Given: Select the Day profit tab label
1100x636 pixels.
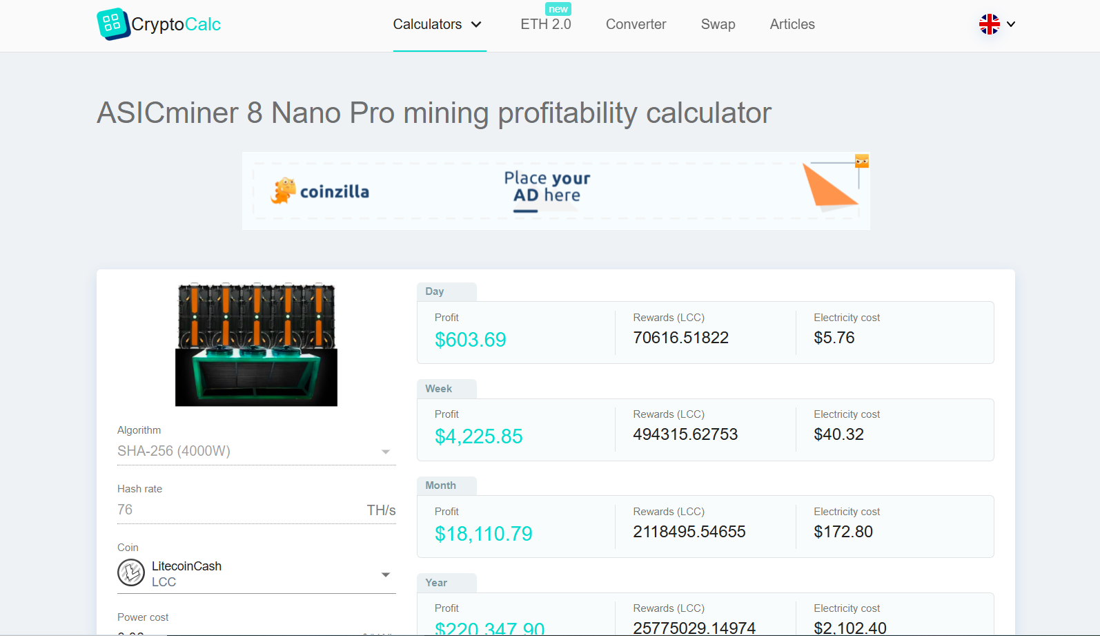Looking at the screenshot, I should [435, 291].
